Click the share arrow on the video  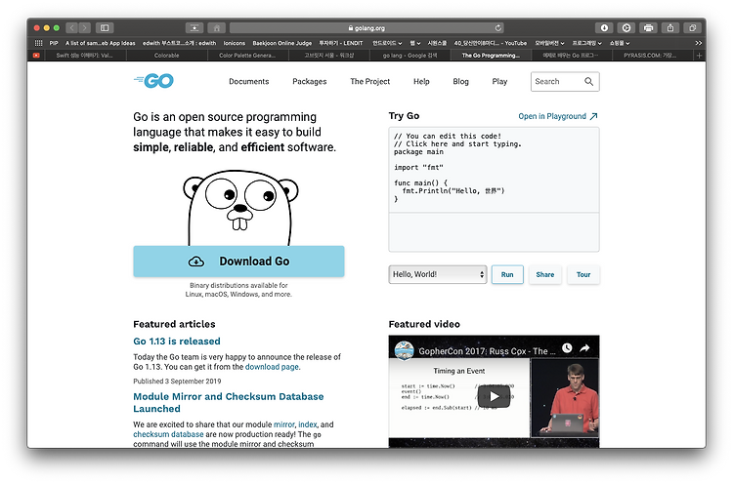click(584, 348)
